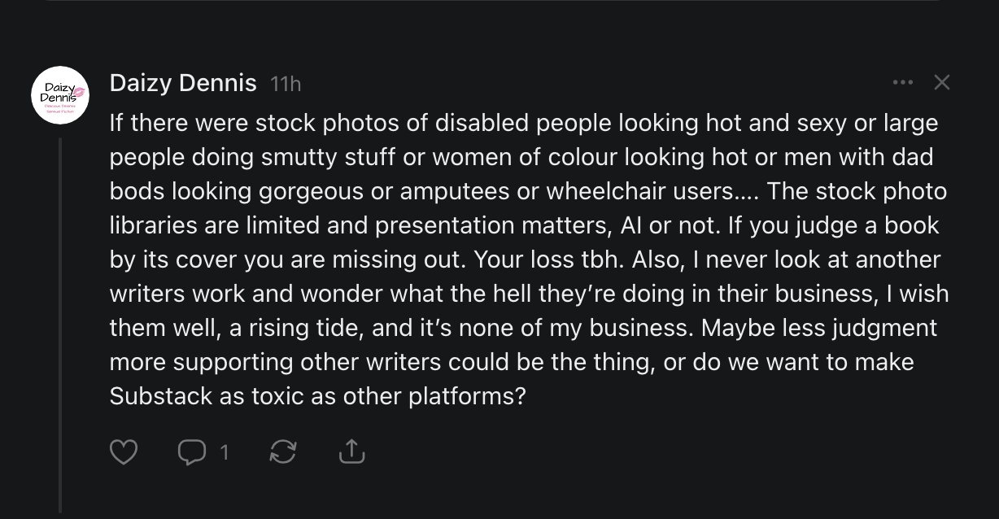Image resolution: width=999 pixels, height=519 pixels.
Task: Share the note with the upload arrow icon
Action: (x=351, y=451)
